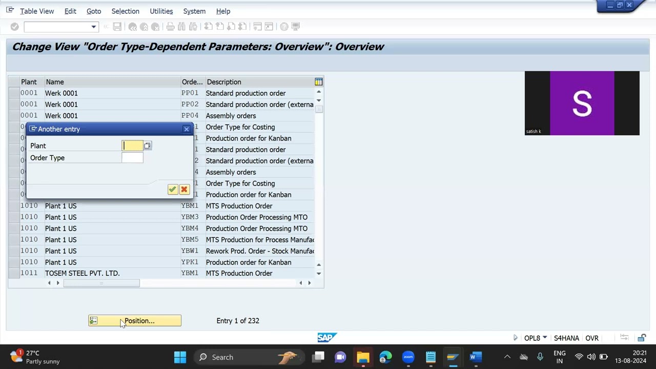Click the Next Page toolbar icon
The image size is (656, 369).
(x=231, y=27)
